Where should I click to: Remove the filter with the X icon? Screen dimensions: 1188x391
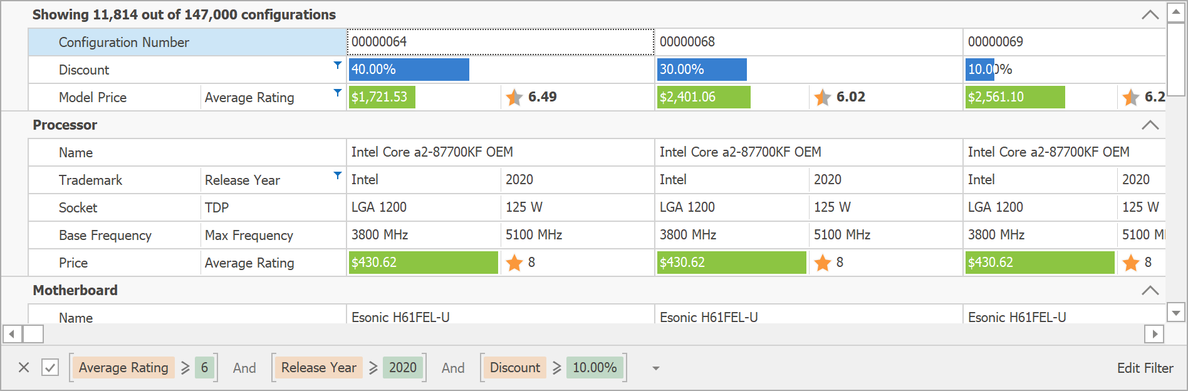click(24, 368)
